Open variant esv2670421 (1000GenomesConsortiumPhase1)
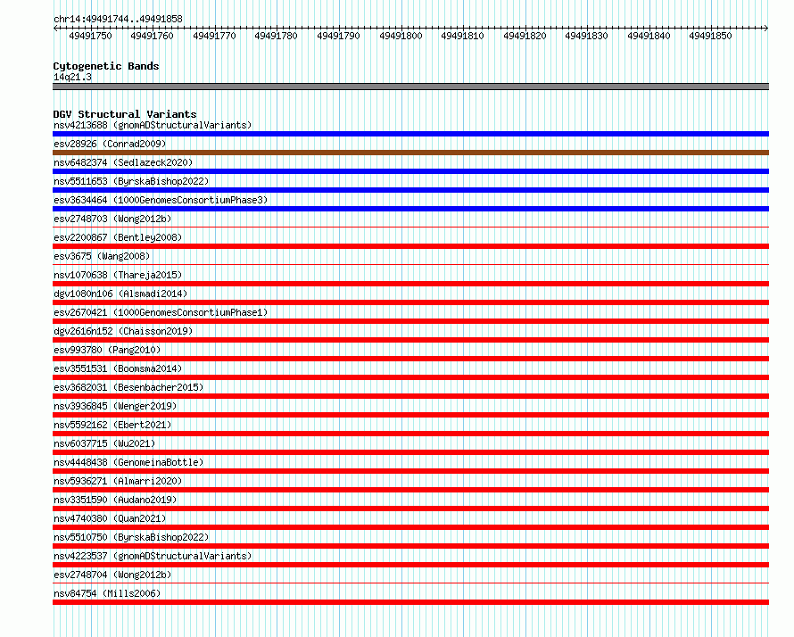Viewport: 794px width, 637px height. click(161, 312)
